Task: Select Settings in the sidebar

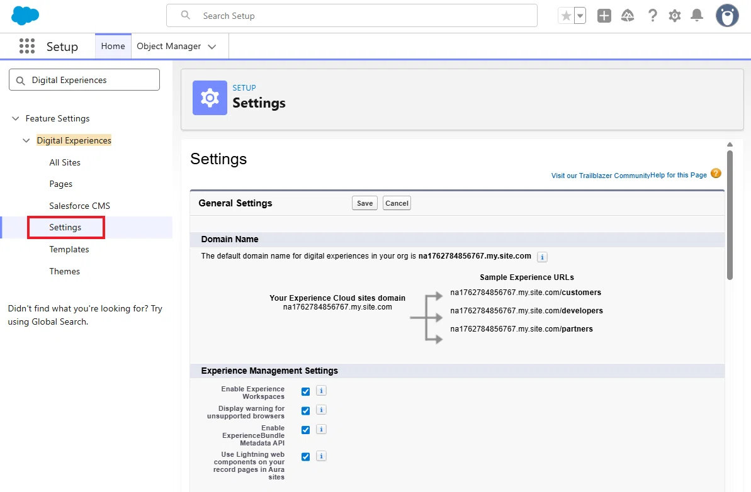Action: [65, 227]
